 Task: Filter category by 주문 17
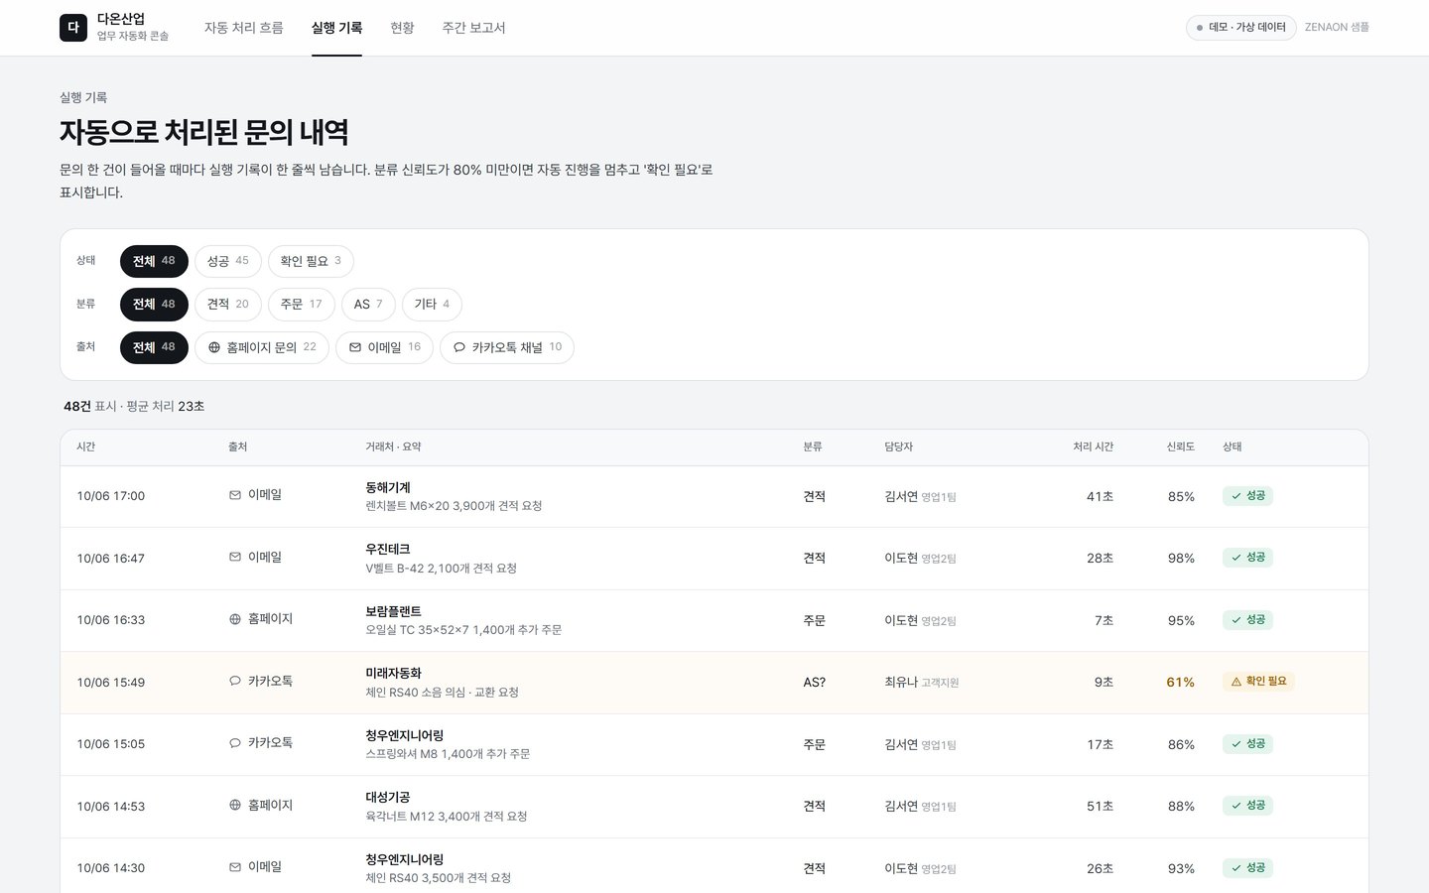(302, 305)
